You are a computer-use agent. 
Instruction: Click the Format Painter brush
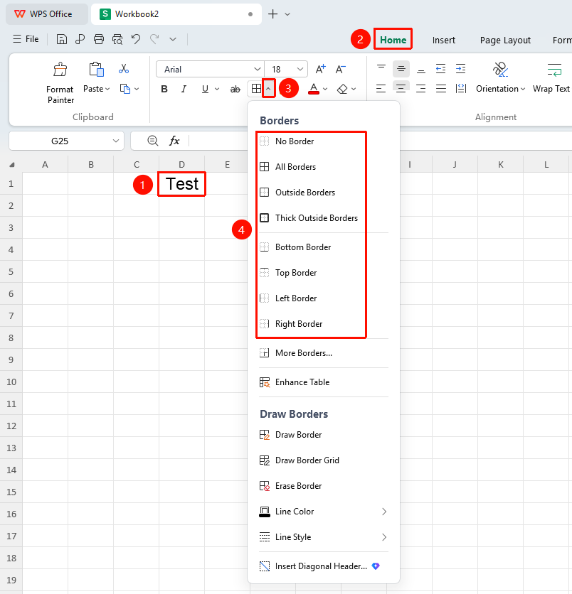[x=60, y=70]
